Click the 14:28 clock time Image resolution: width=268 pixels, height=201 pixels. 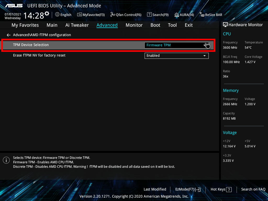point(34,15)
